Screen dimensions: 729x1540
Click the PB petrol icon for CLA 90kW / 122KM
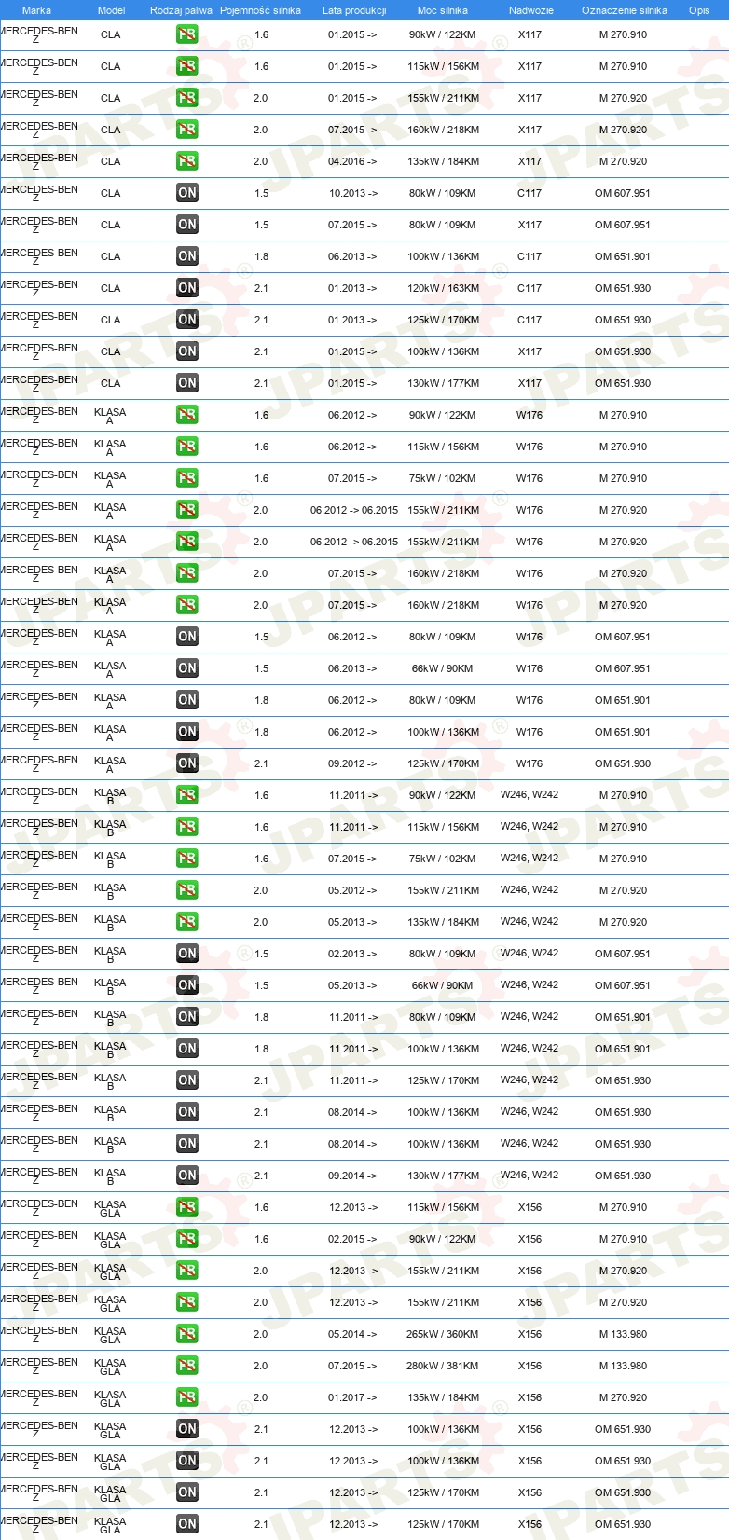(x=187, y=34)
